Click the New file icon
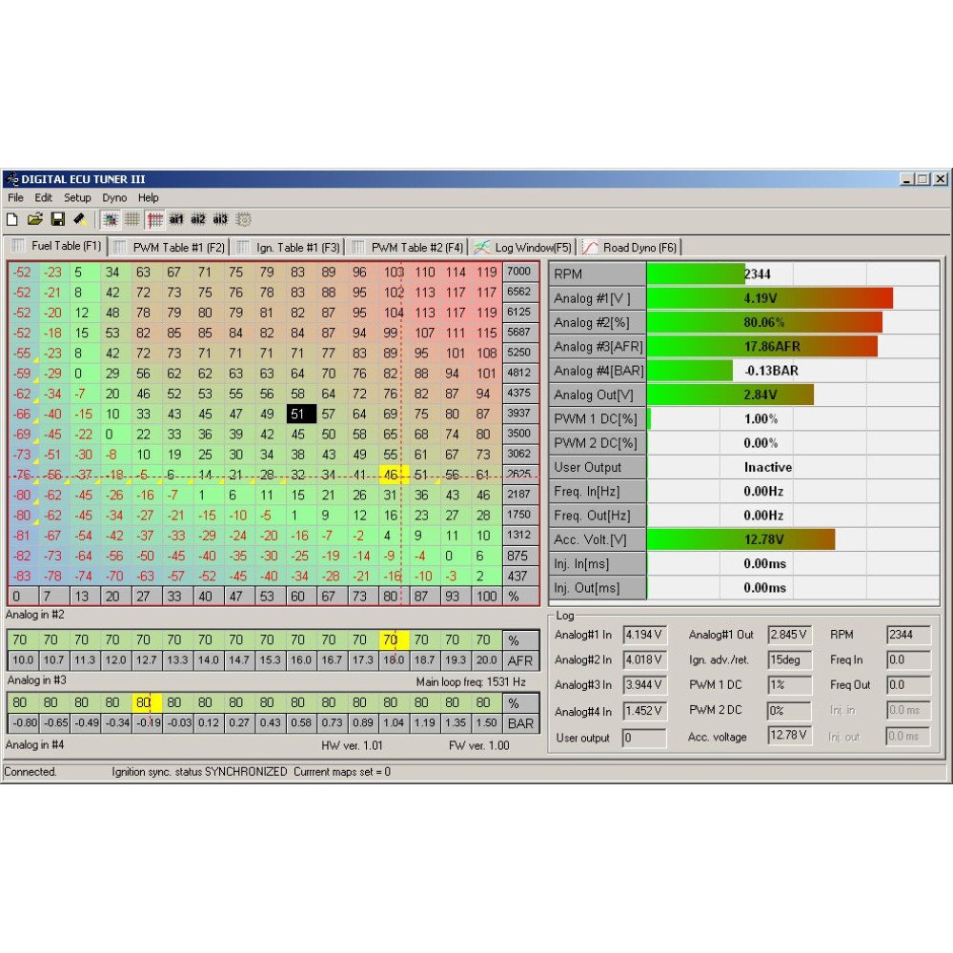Image resolution: width=953 pixels, height=953 pixels. coord(11,219)
